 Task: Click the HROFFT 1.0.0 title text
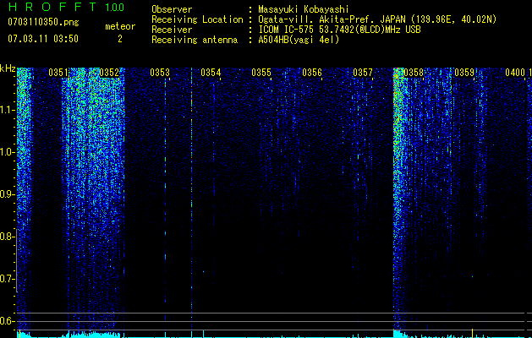tap(66, 7)
